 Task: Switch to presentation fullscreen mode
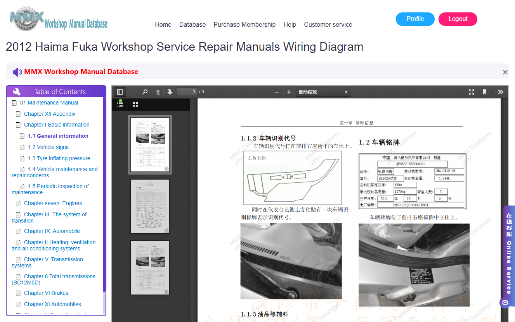(472, 92)
